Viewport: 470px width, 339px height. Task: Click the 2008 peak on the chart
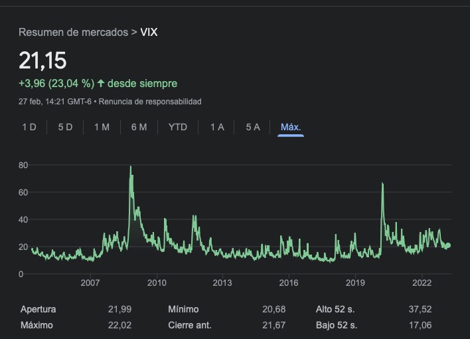coord(130,168)
